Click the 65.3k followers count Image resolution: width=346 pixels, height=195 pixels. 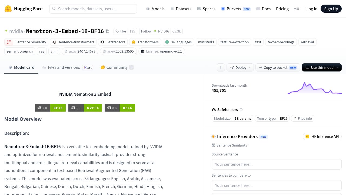177,31
